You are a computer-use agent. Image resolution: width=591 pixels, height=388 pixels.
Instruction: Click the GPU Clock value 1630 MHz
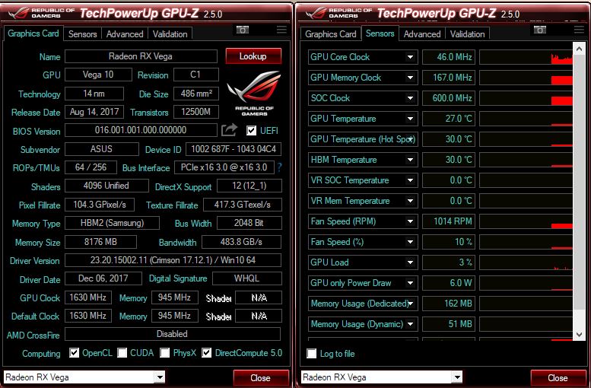[x=87, y=297]
